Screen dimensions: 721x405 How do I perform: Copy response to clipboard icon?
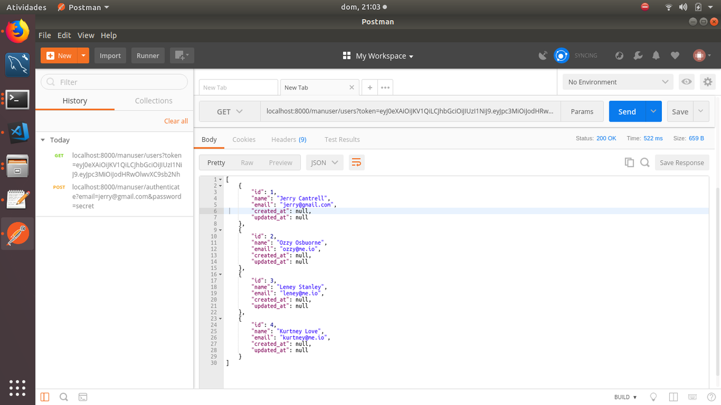click(629, 163)
